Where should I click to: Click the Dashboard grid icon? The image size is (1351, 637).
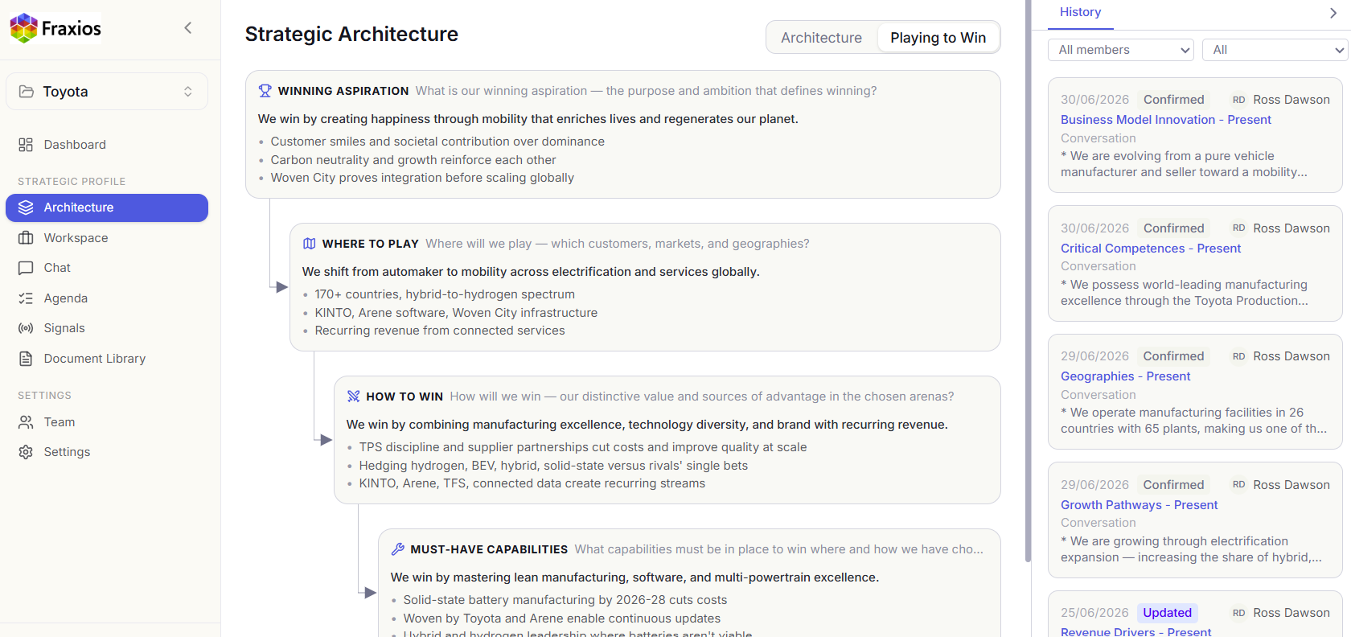click(x=26, y=145)
